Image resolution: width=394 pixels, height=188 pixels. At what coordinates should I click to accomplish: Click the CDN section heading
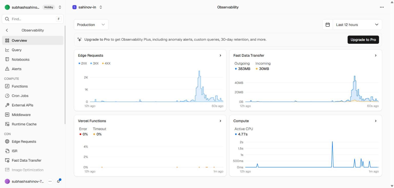tap(7, 134)
